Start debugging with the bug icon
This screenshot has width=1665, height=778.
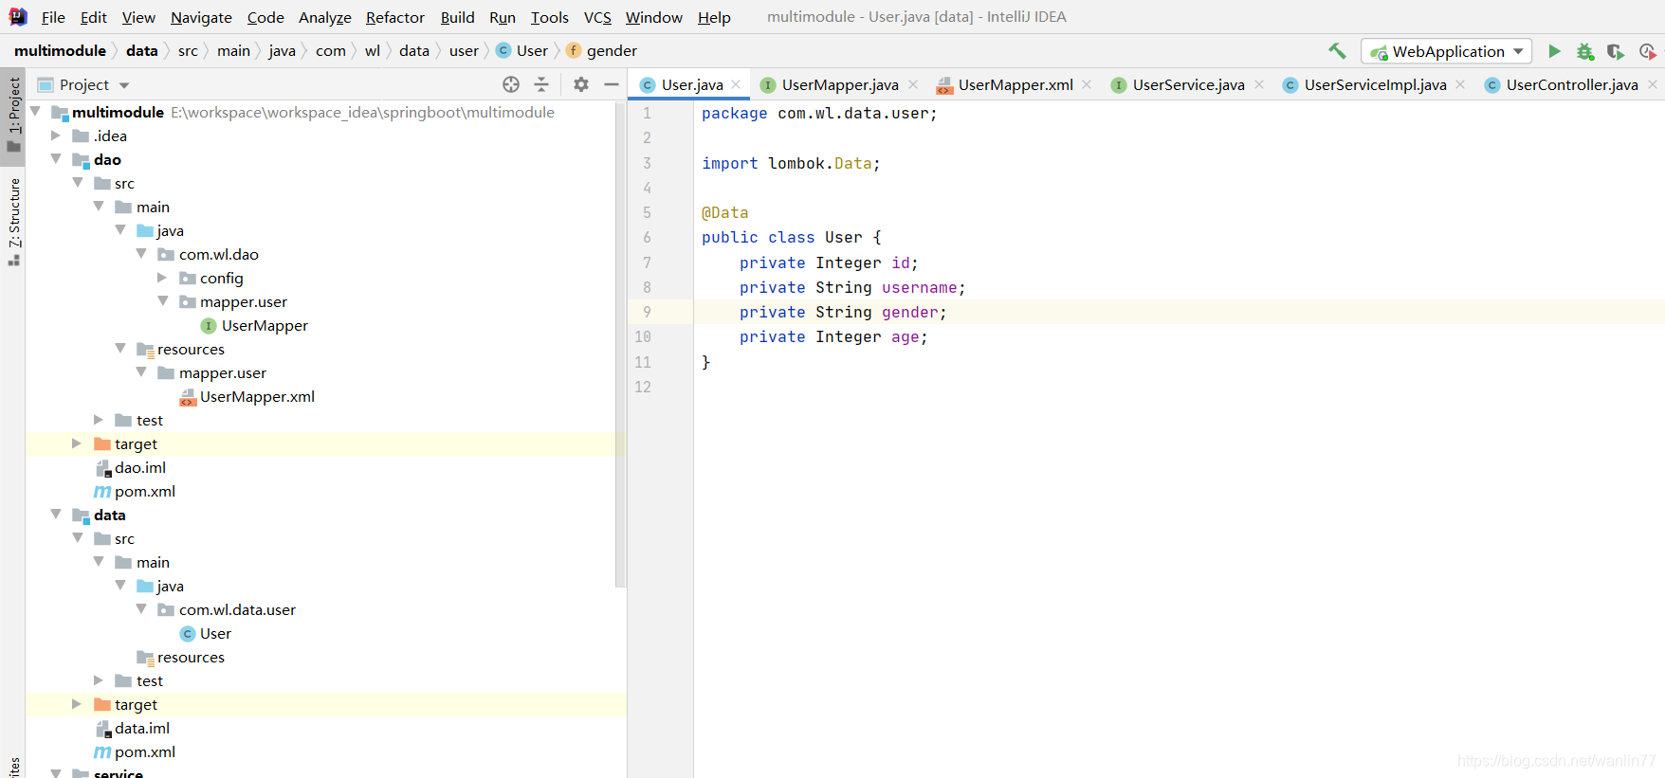coord(1585,51)
